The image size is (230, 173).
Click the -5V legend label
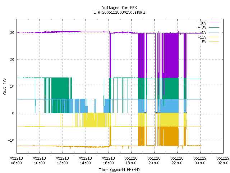point(203,42)
